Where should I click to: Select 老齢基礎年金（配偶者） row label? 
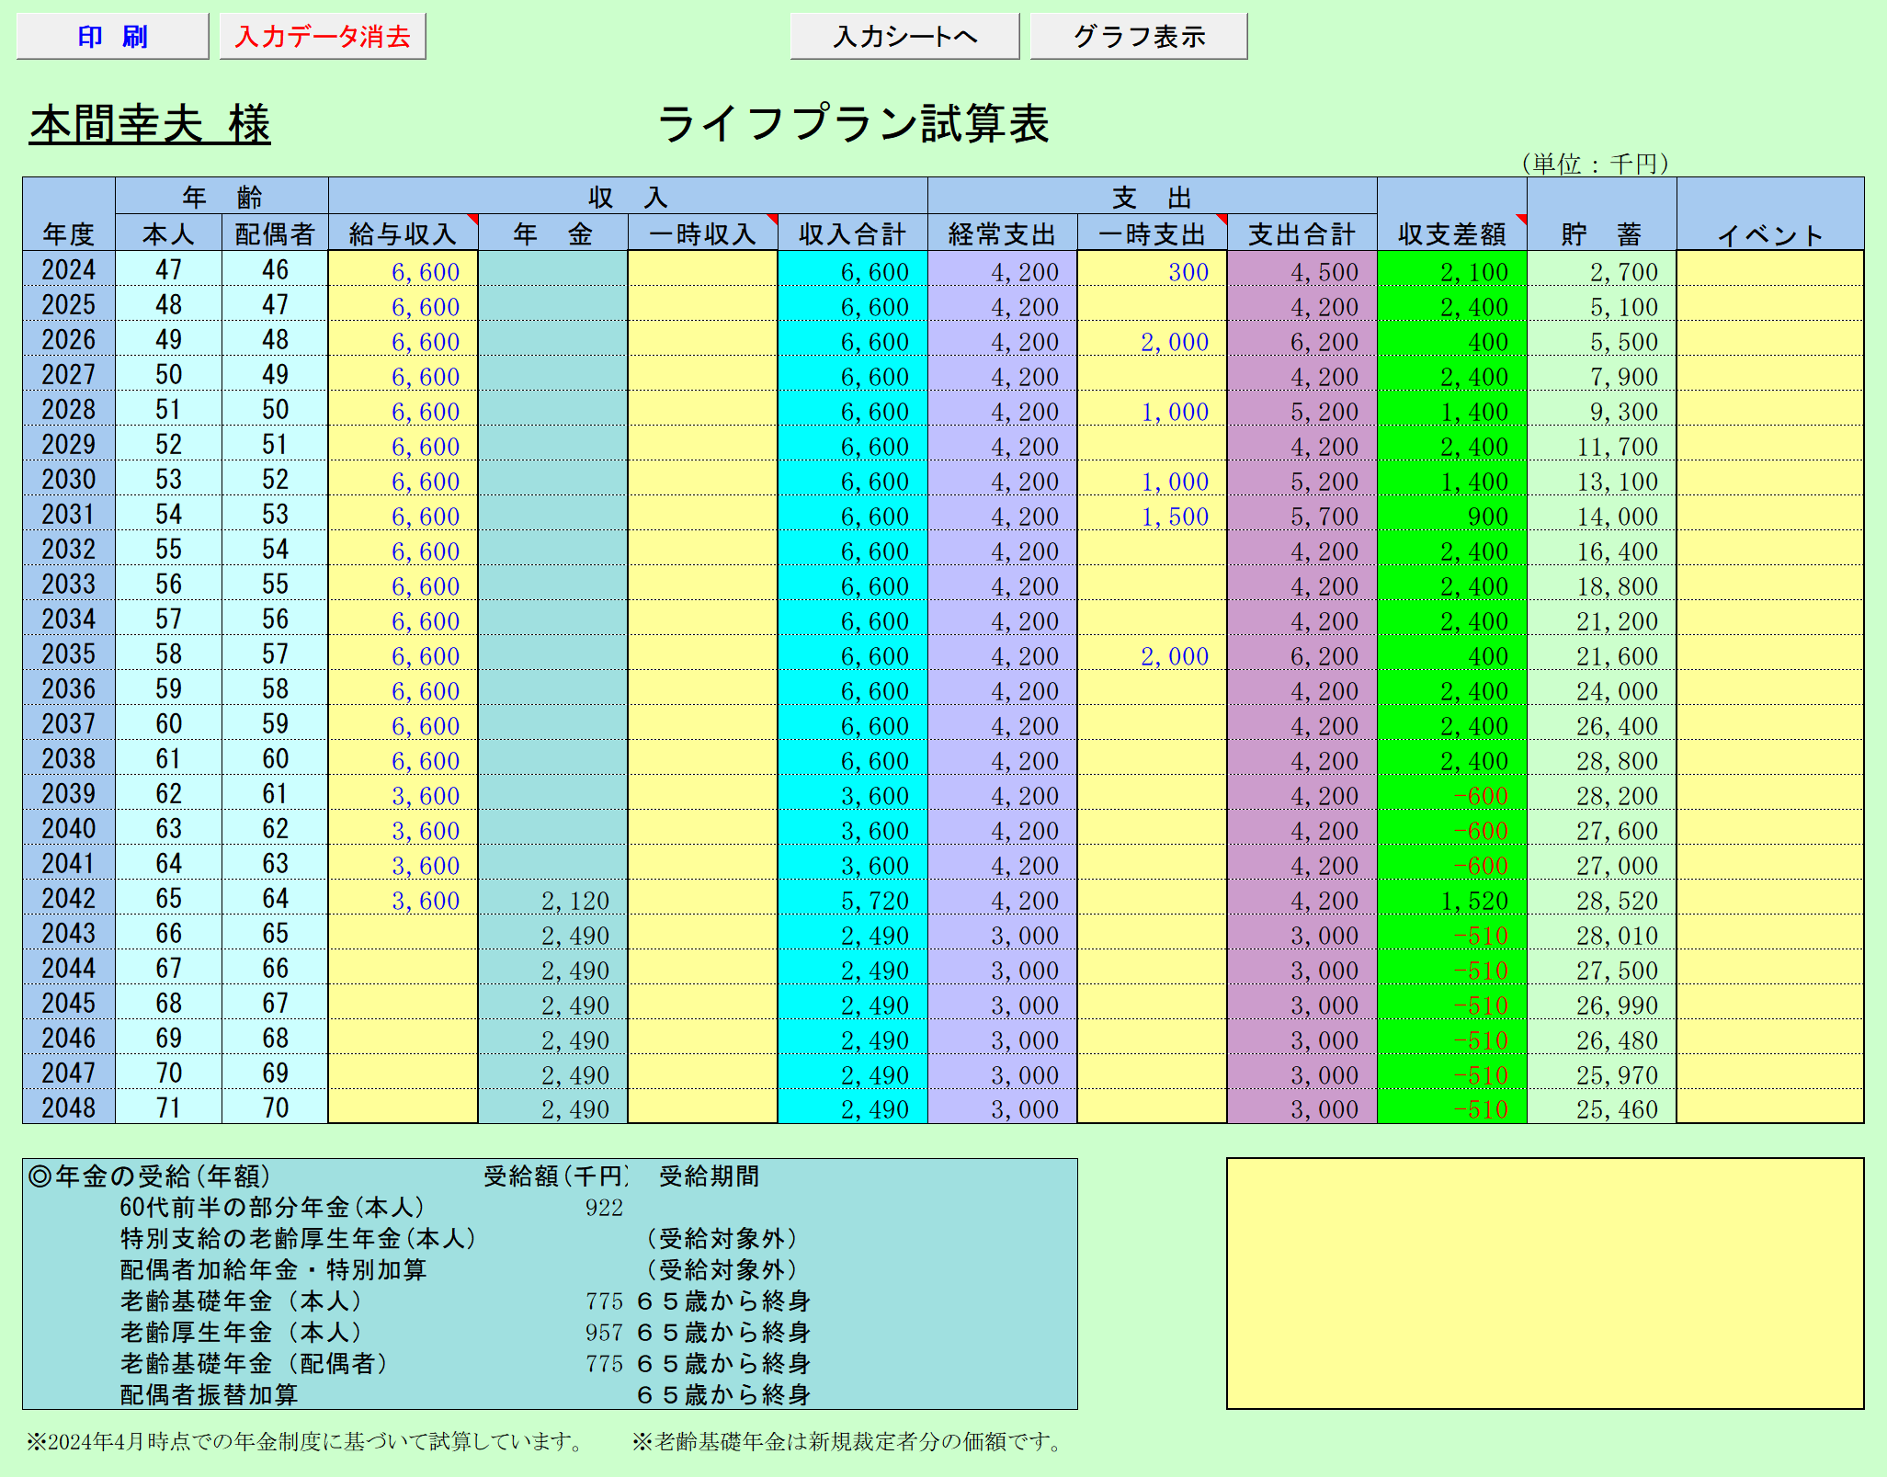(255, 1364)
